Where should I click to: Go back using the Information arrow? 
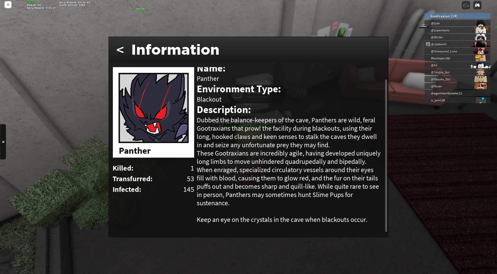tap(120, 50)
